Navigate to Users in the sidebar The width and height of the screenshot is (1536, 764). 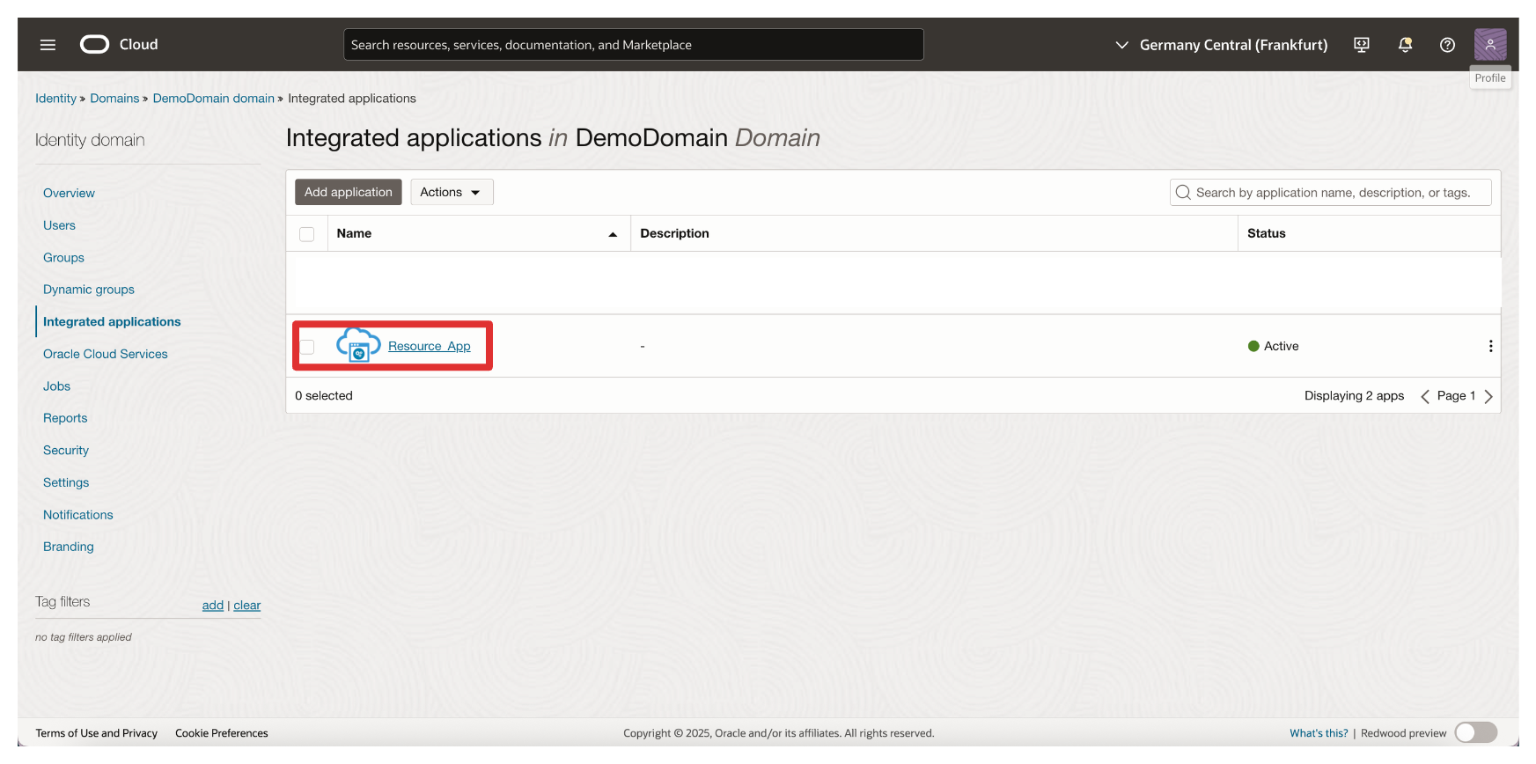click(x=59, y=225)
